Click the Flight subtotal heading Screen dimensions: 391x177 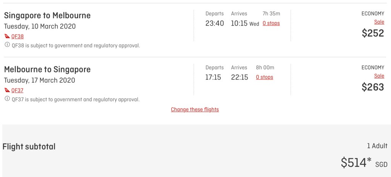click(29, 147)
